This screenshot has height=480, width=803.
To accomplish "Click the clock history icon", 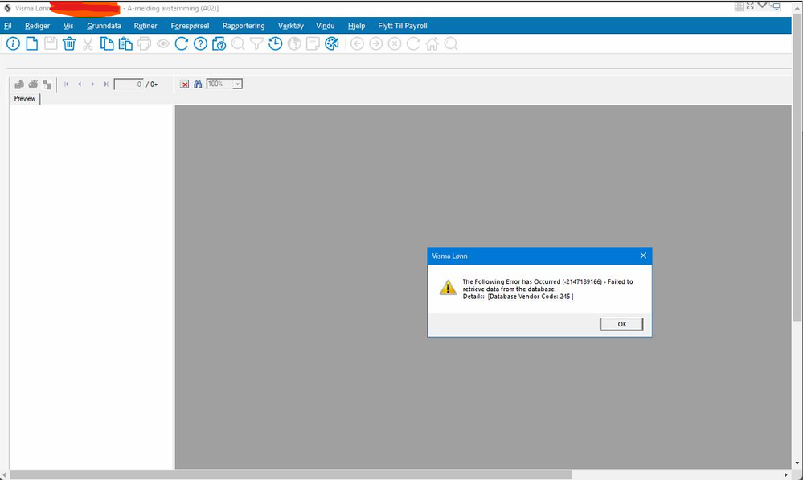I will coord(275,44).
